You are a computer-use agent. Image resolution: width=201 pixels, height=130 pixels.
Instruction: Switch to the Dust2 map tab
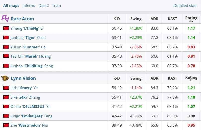tap(44, 5)
